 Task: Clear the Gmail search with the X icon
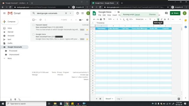(66, 13)
